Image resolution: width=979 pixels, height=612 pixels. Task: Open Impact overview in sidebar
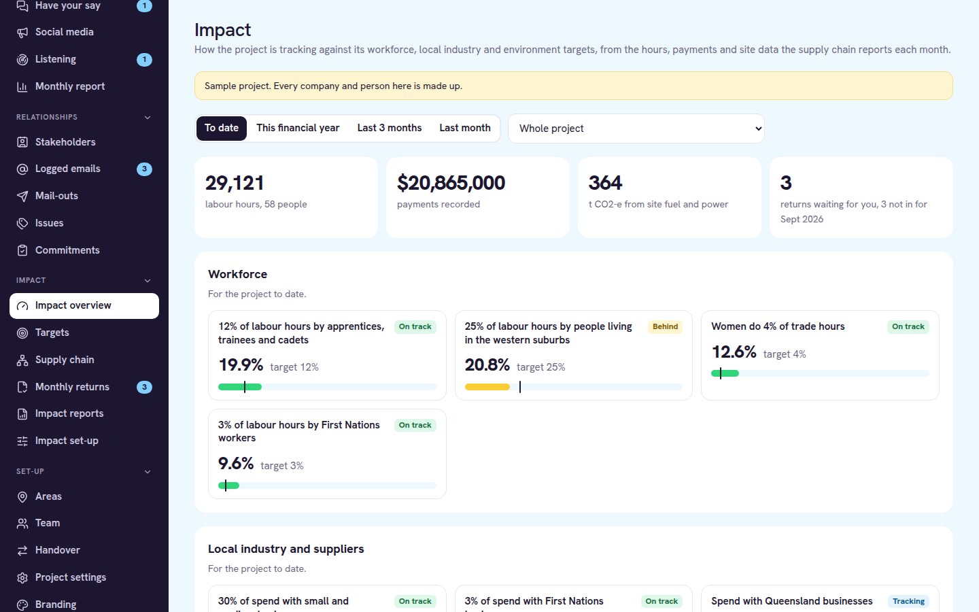tap(84, 305)
